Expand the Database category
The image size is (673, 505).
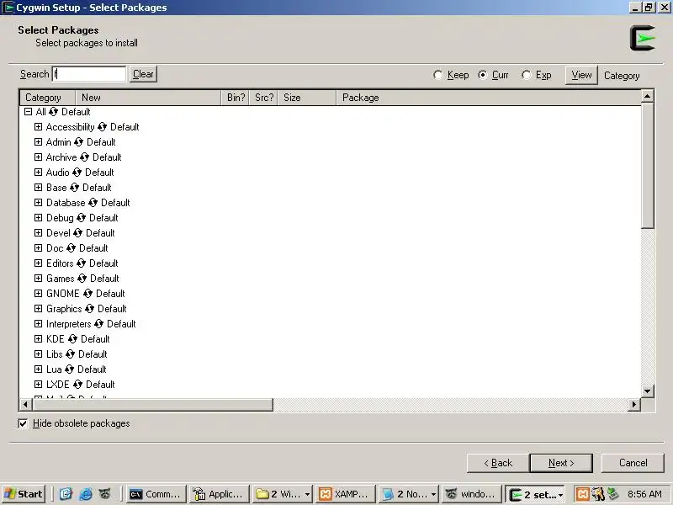pos(38,203)
